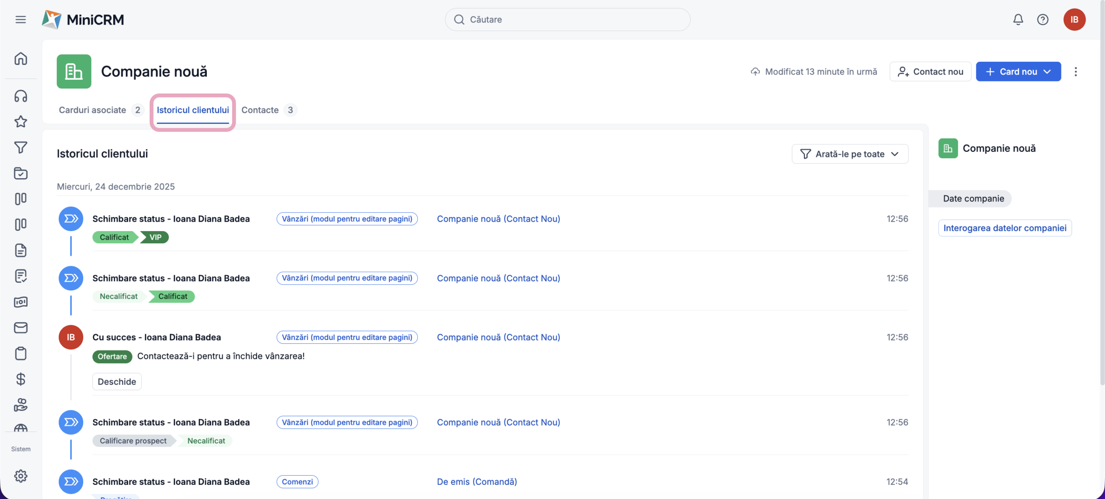The width and height of the screenshot is (1105, 499).
Task: Click the star favorites sidebar icon
Action: (20, 122)
